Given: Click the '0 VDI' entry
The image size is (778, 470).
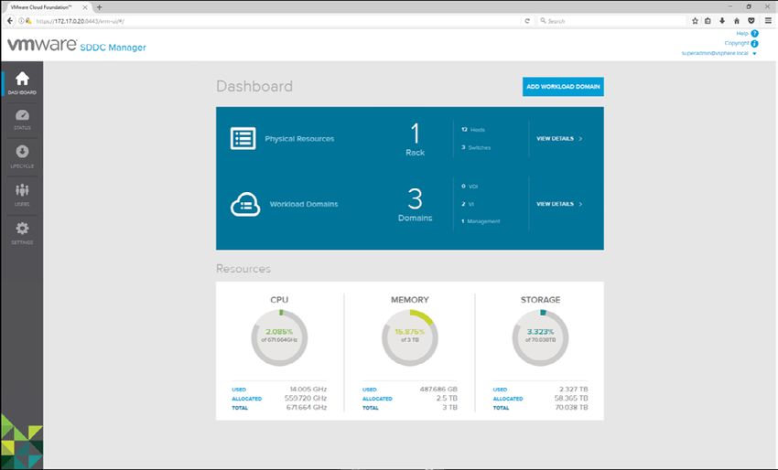Looking at the screenshot, I should pyautogui.click(x=470, y=187).
